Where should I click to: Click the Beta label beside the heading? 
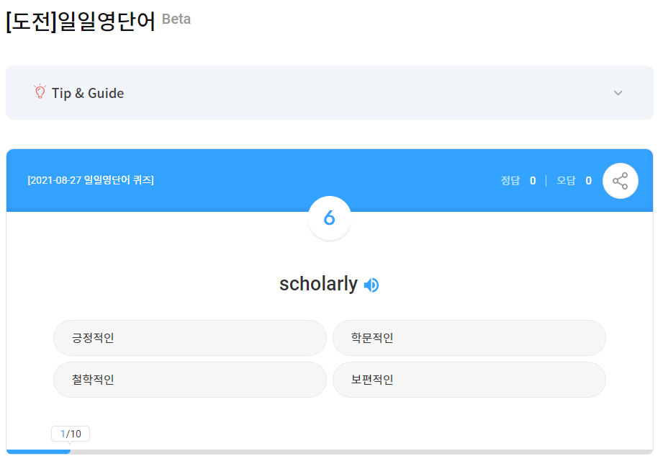coord(176,19)
